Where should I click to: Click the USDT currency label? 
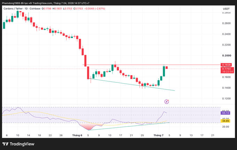[x=226, y=9]
